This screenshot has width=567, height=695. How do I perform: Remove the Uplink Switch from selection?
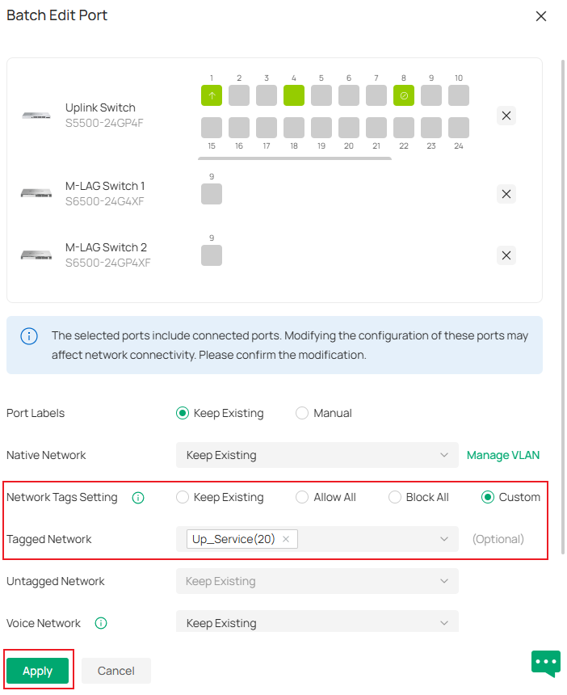tap(506, 116)
